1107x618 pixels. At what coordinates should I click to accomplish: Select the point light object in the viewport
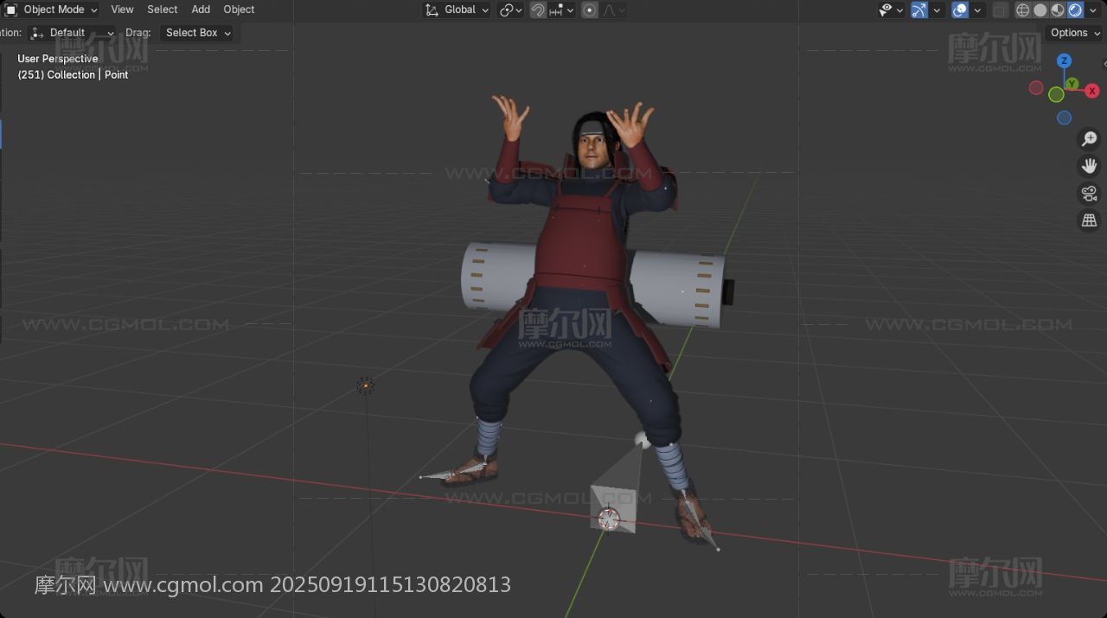pyautogui.click(x=366, y=385)
